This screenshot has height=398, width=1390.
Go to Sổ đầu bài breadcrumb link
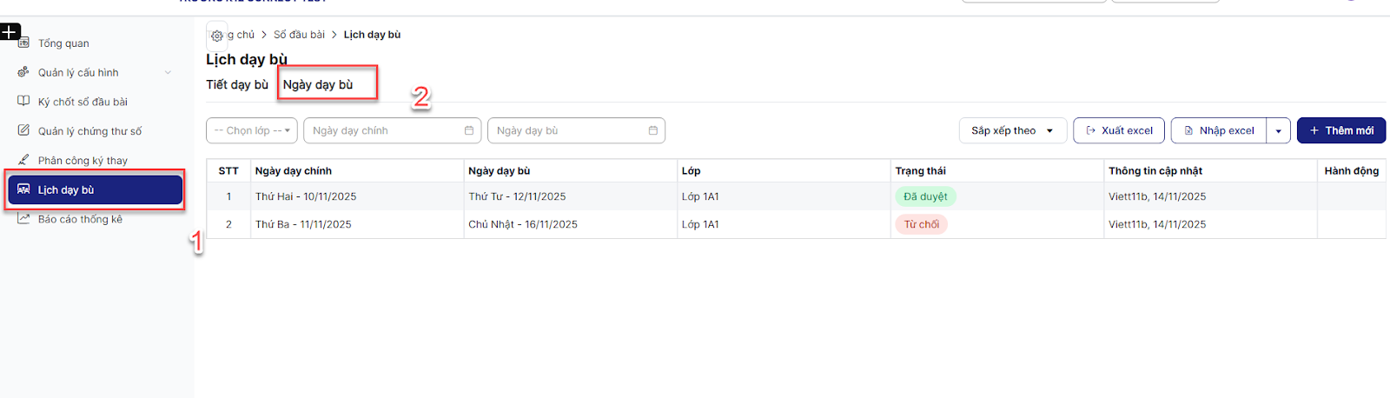(299, 35)
